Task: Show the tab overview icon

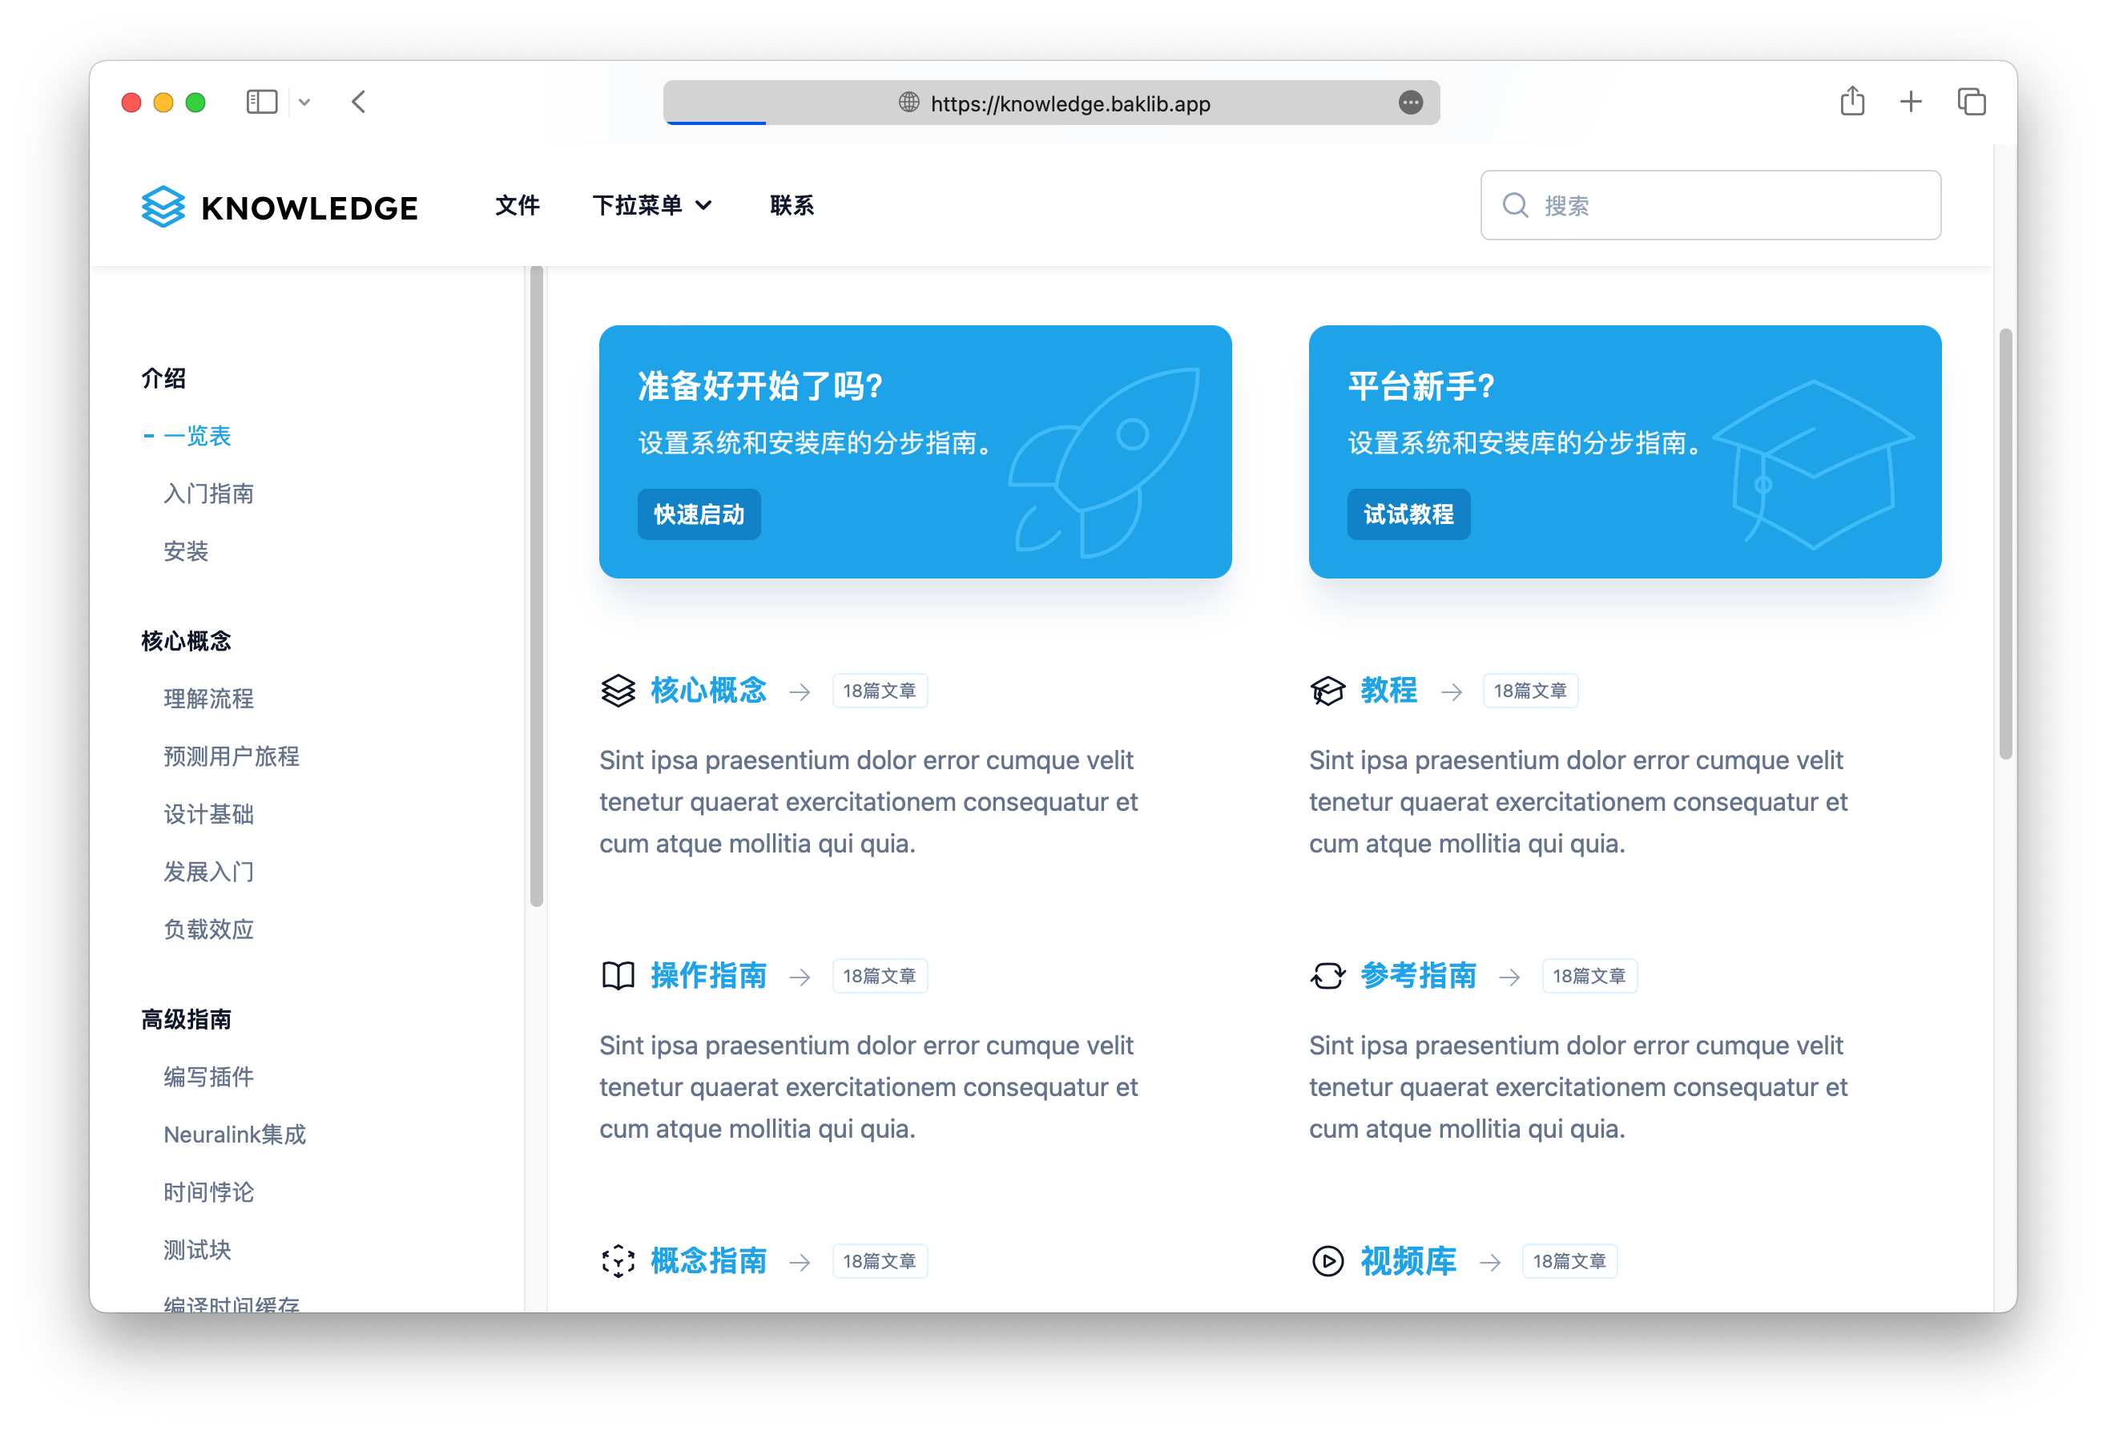Action: pyautogui.click(x=1971, y=102)
